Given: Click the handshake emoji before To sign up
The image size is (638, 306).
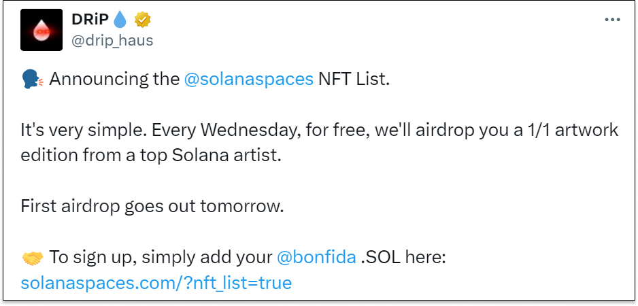Looking at the screenshot, I should [32, 258].
